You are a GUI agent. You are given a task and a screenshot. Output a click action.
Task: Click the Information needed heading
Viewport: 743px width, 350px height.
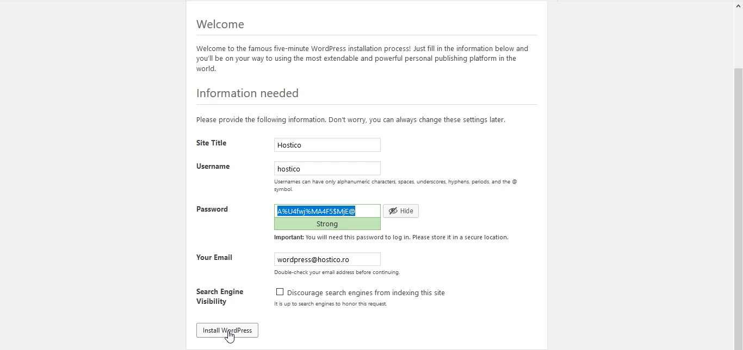[x=247, y=93]
